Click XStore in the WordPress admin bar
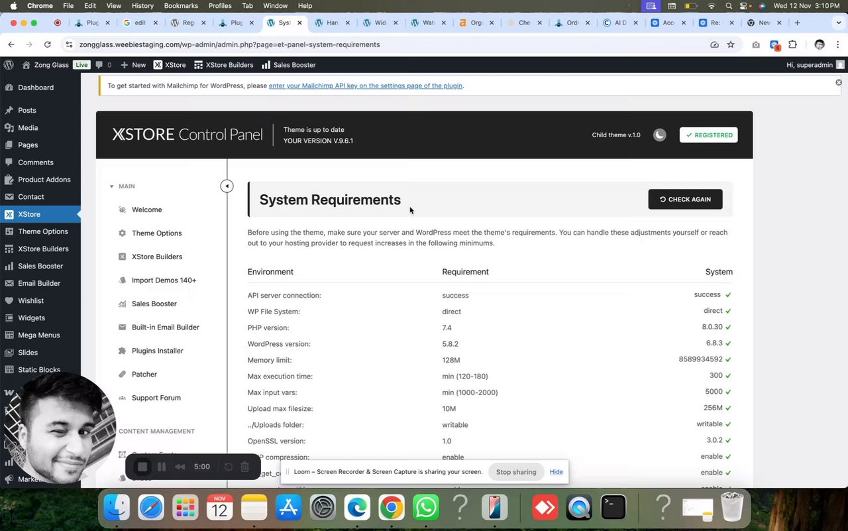The width and height of the screenshot is (848, 531). coord(170,65)
